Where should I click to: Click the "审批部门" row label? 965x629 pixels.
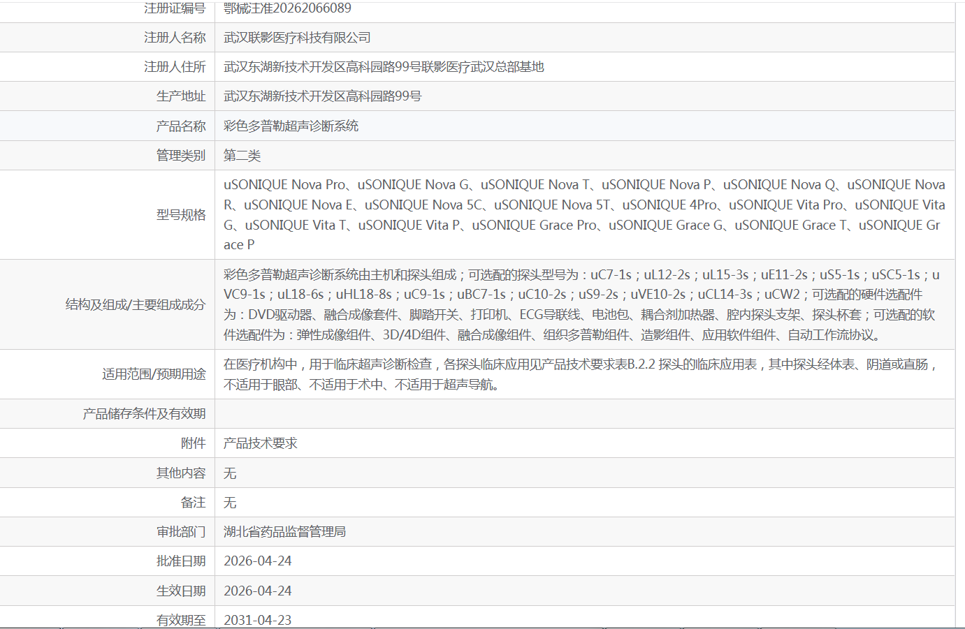181,532
